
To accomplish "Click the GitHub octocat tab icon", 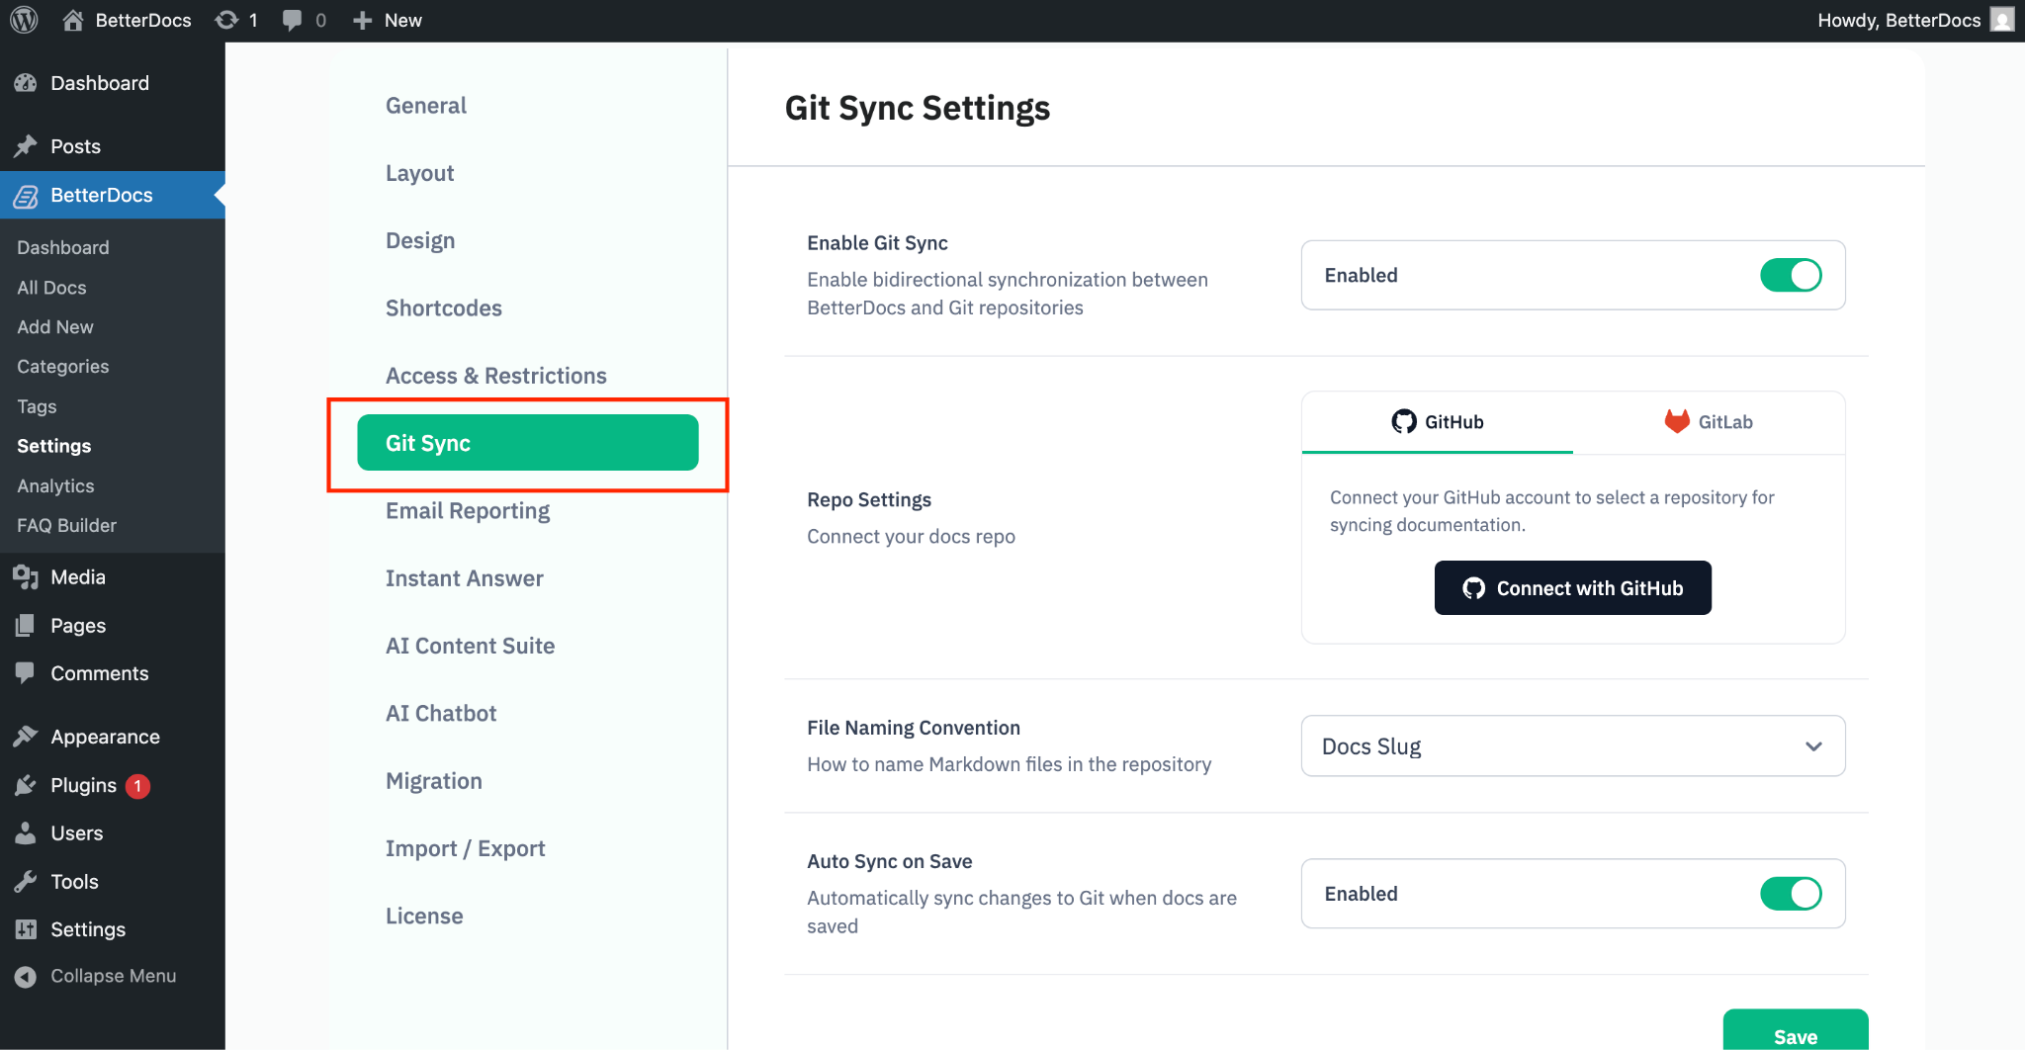I will [x=1404, y=422].
